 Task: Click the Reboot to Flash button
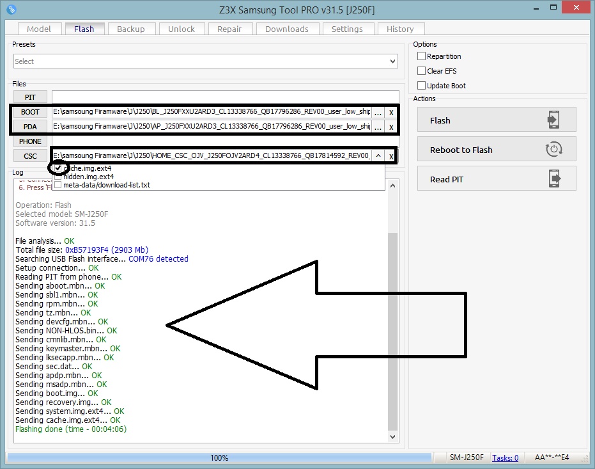pyautogui.click(x=497, y=149)
